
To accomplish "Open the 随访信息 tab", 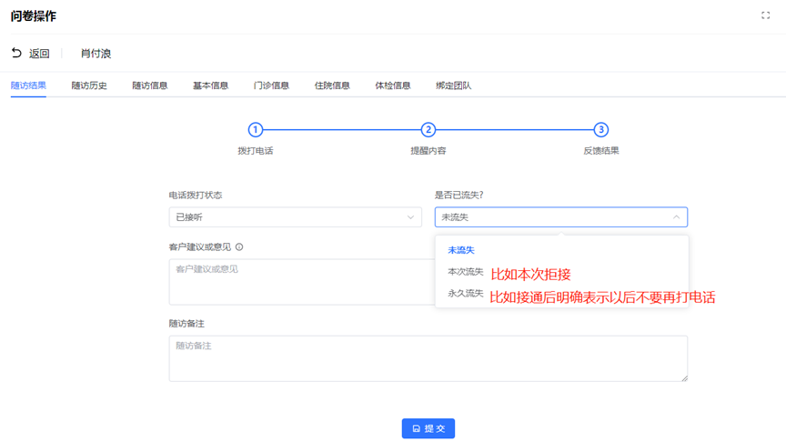I will click(149, 85).
